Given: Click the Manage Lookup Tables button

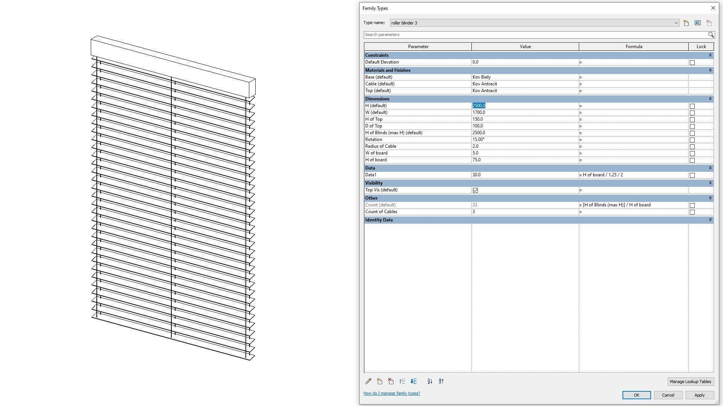Looking at the screenshot, I should (x=690, y=382).
